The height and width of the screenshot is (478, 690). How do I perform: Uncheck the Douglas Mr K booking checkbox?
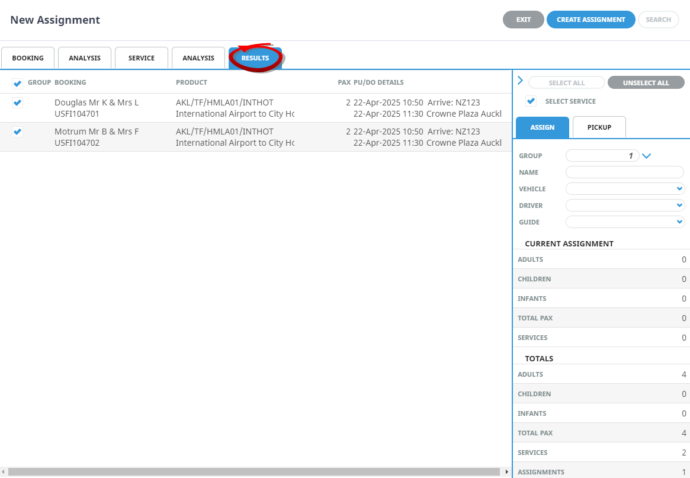(x=18, y=103)
